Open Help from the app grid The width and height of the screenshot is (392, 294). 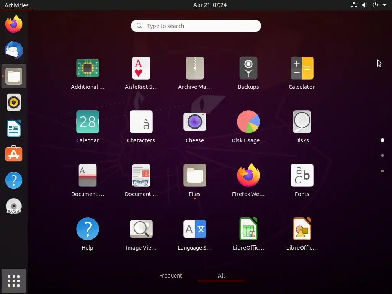[88, 229]
